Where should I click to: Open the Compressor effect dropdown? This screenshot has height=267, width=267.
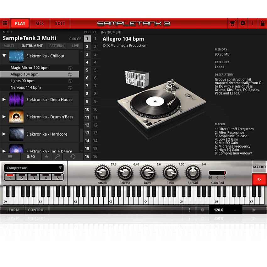34,168
